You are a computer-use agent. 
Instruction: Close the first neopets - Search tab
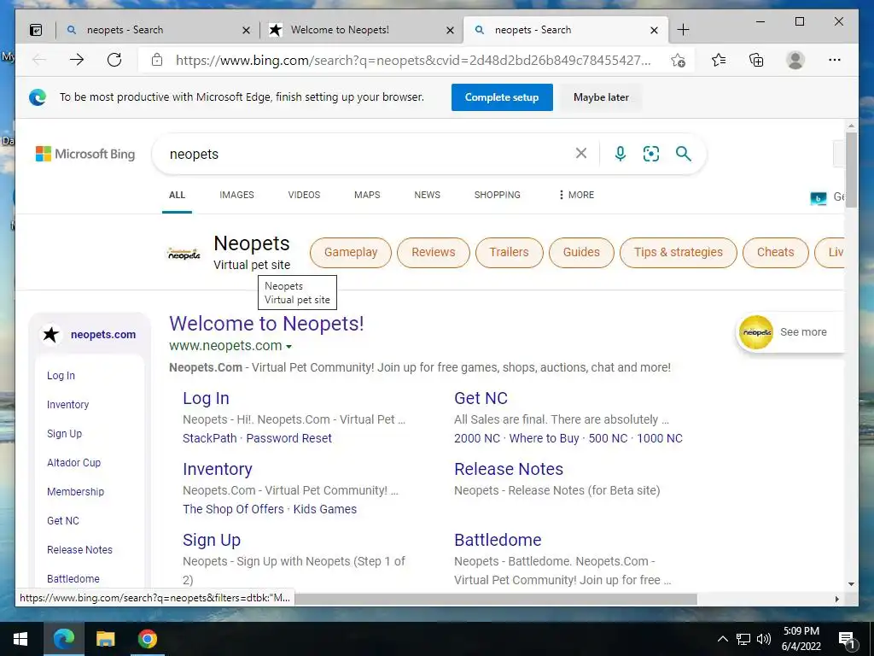click(246, 31)
